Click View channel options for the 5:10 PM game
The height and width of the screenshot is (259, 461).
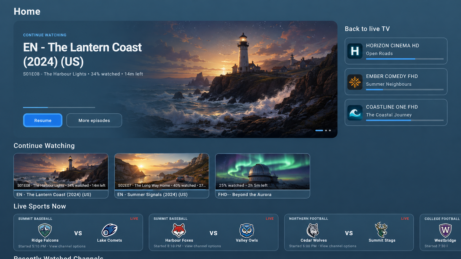pyautogui.click(x=67, y=246)
